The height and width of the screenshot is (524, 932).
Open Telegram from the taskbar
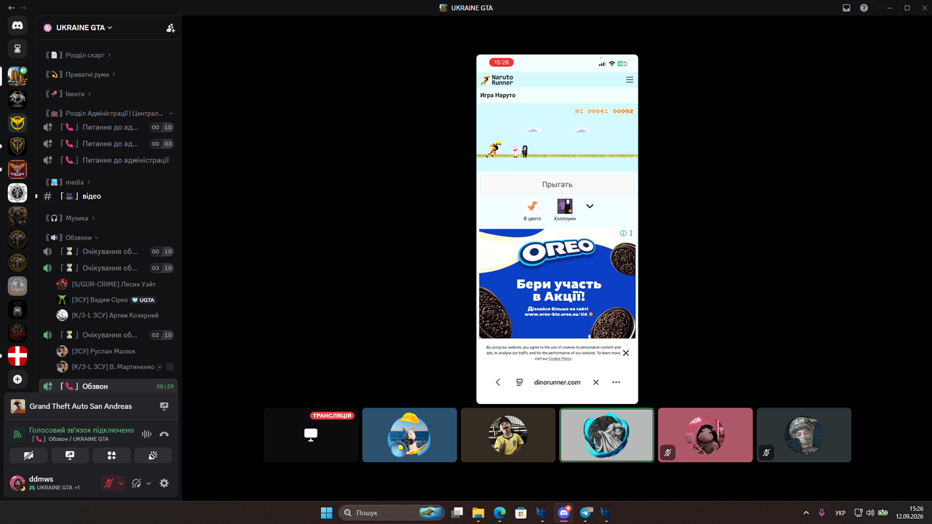(x=586, y=512)
